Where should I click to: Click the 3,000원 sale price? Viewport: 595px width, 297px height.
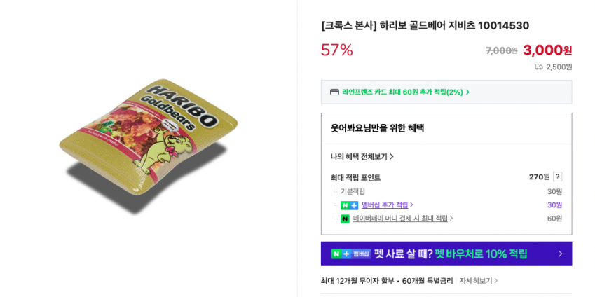(x=547, y=50)
